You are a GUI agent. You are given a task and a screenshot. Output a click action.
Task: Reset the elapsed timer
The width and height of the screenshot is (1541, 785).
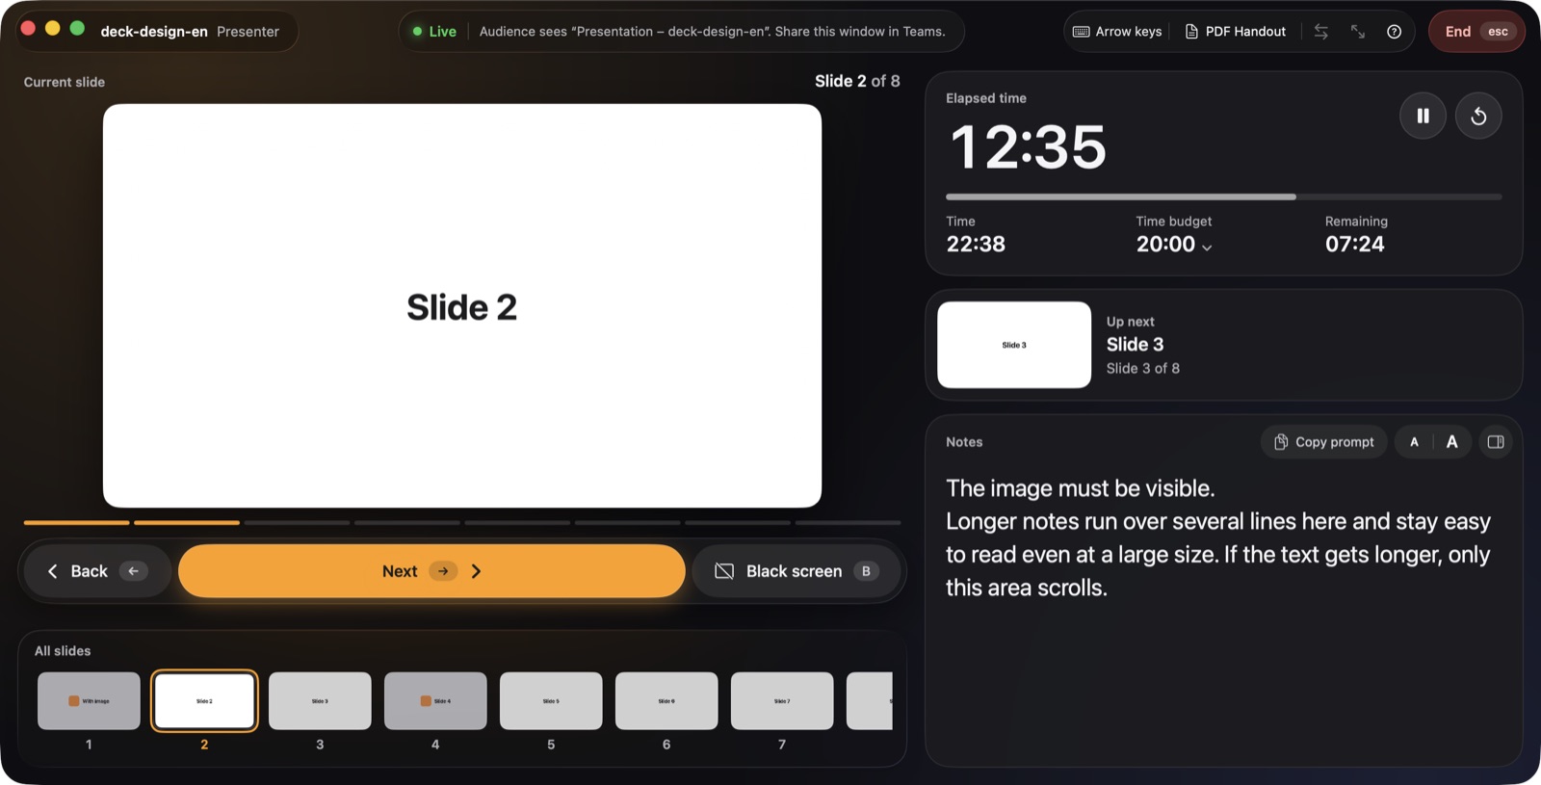[x=1478, y=116]
